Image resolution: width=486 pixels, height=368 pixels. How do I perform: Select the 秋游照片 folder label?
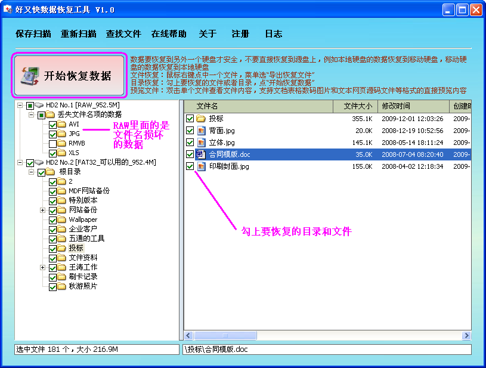click(83, 286)
